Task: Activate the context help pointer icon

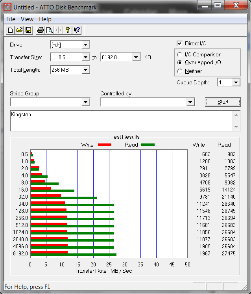Action: [77, 30]
